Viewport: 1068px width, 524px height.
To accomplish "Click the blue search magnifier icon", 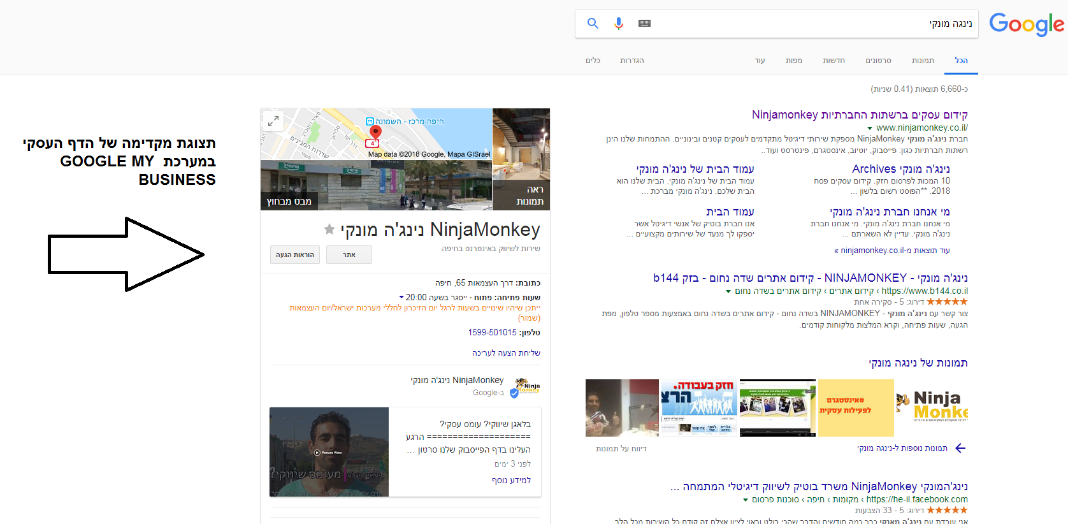I will click(593, 24).
